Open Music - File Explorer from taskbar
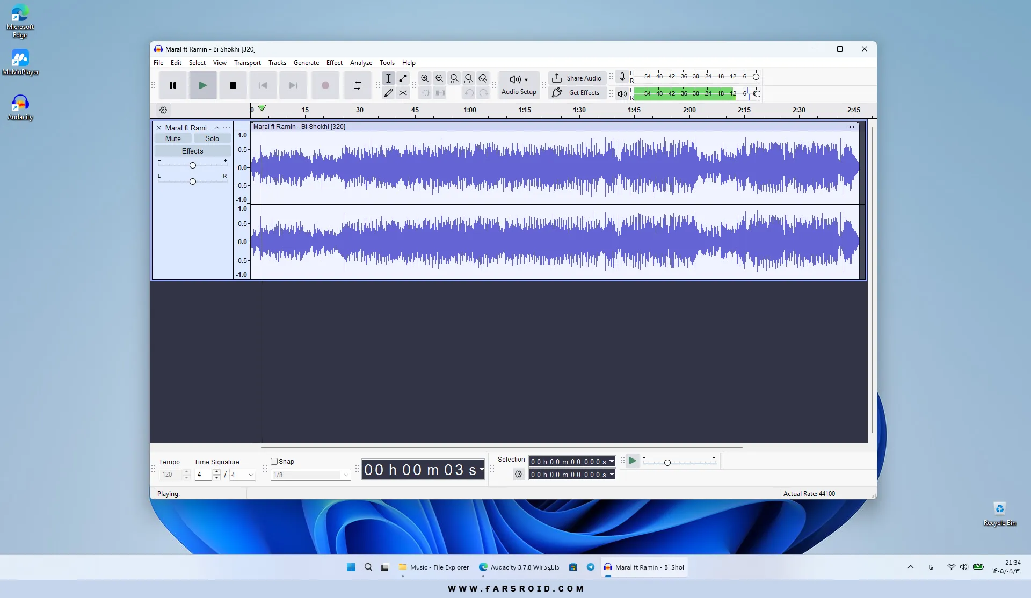Image resolution: width=1031 pixels, height=598 pixels. click(434, 567)
